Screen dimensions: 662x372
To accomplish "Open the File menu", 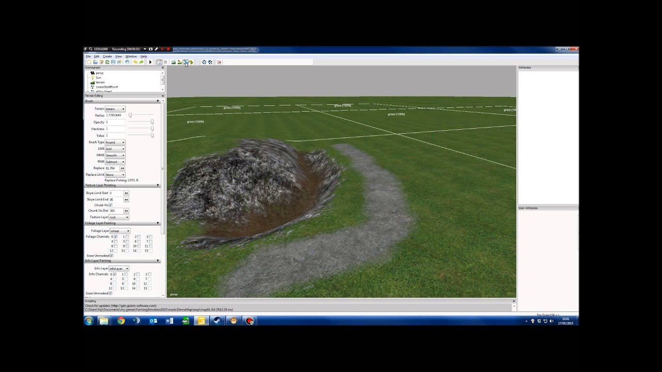I will 88,56.
